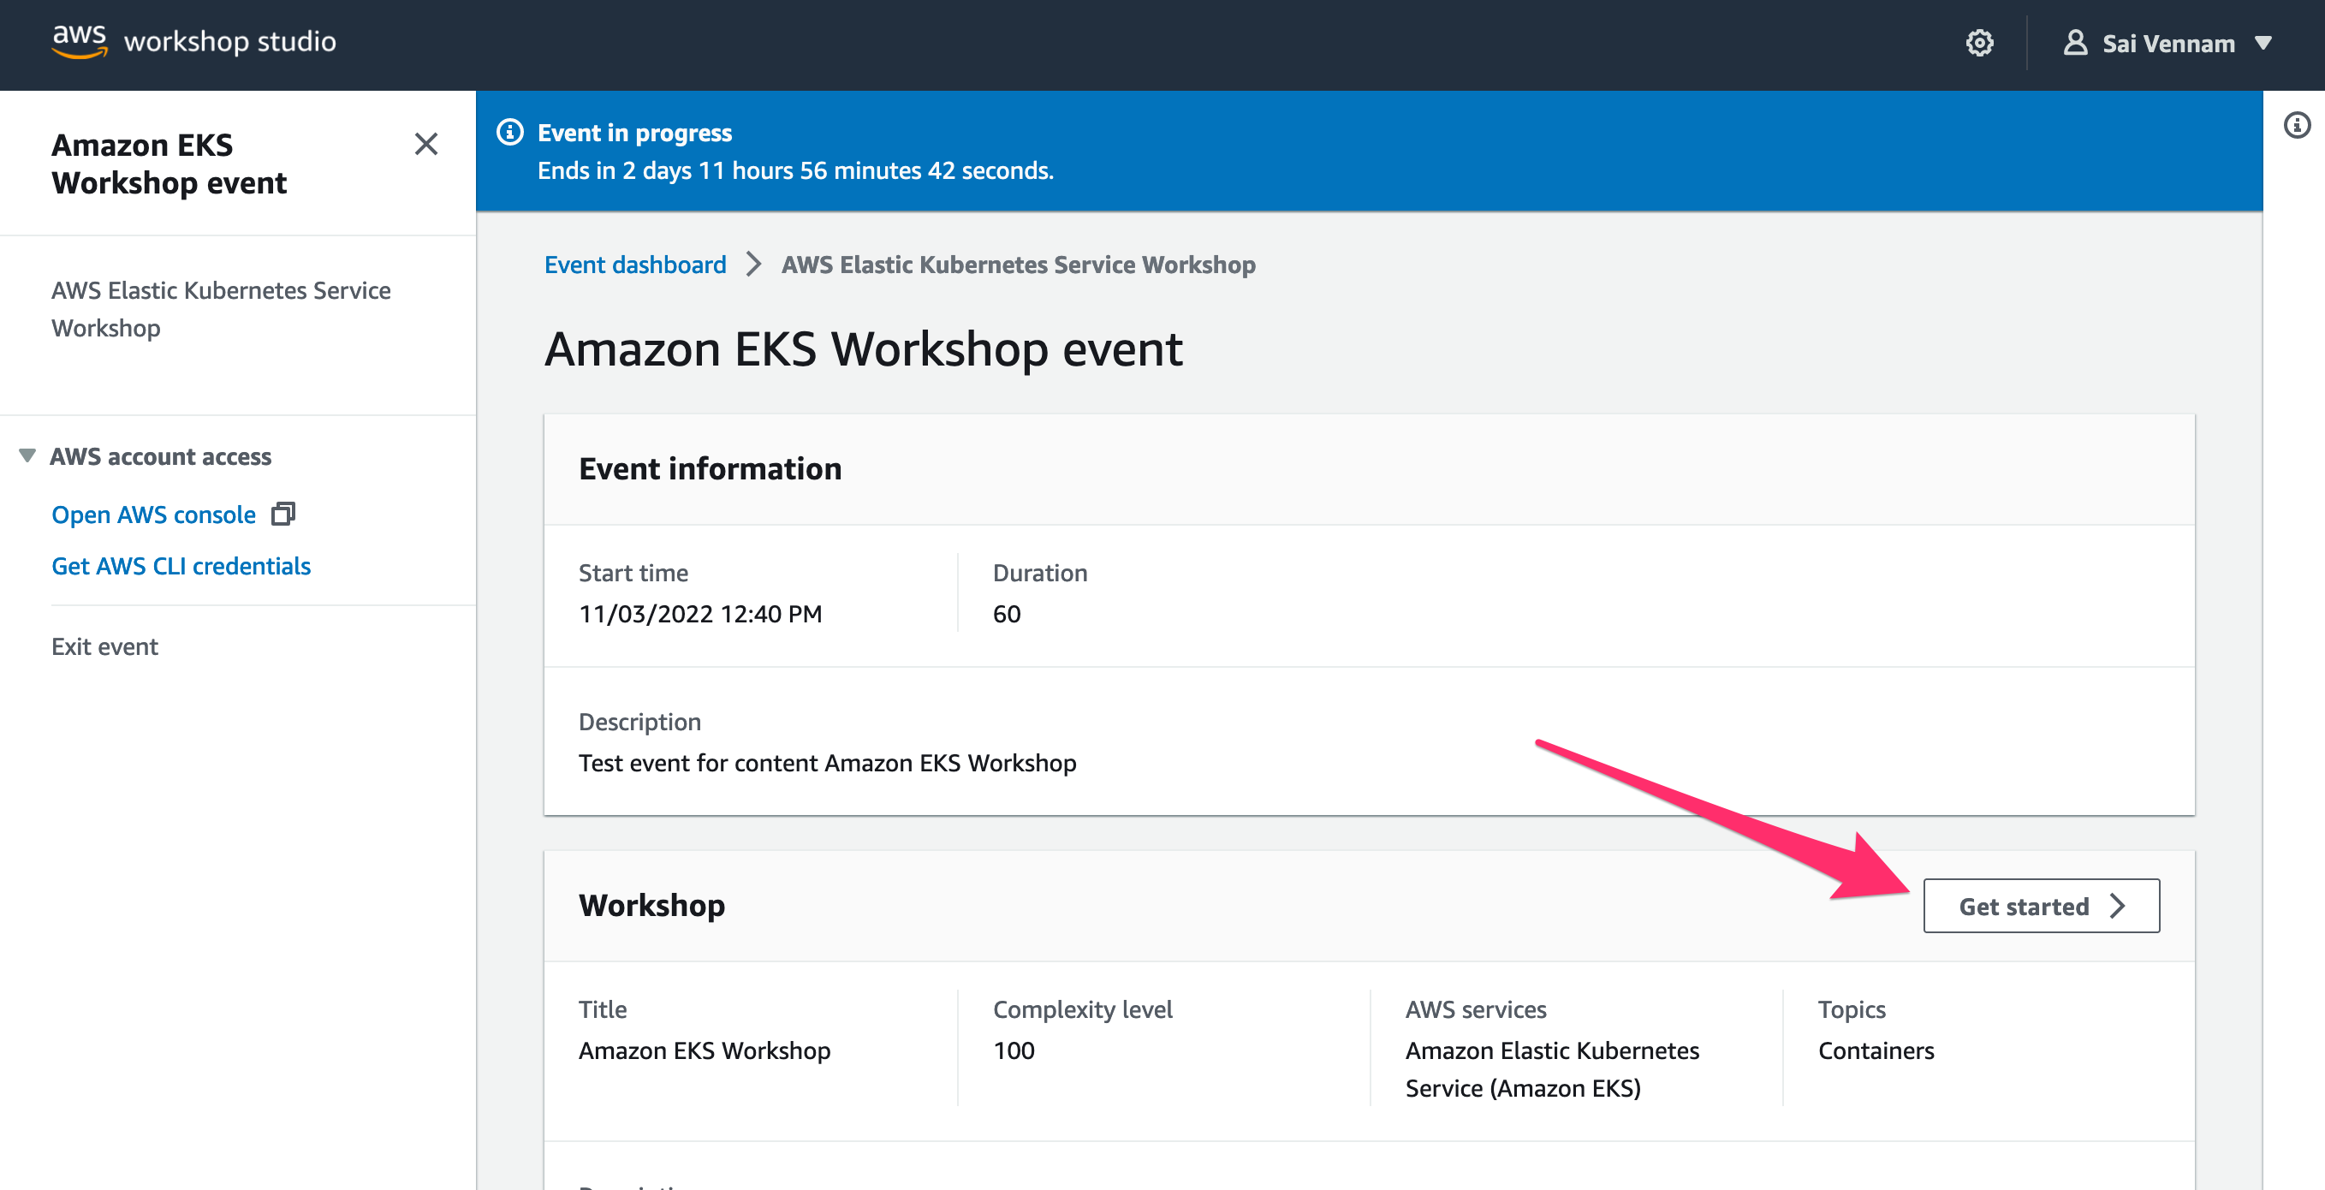Click the settings gear icon
This screenshot has height=1190, width=2325.
click(1978, 43)
